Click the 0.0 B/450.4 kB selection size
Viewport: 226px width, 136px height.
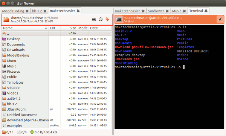click(x=44, y=132)
